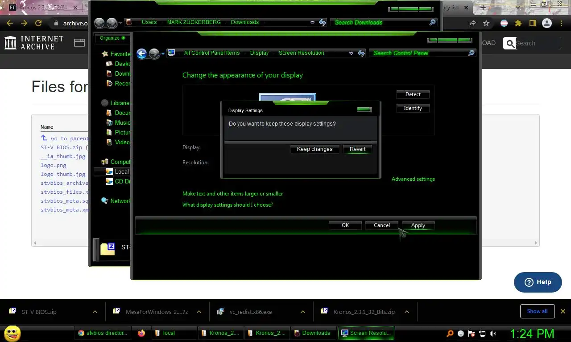
Task: Open options for vc_redist.x86.exe download
Action: click(x=303, y=312)
